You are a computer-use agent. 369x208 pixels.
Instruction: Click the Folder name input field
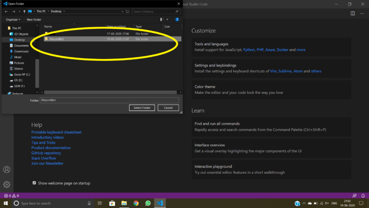(x=109, y=100)
